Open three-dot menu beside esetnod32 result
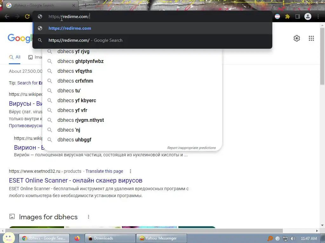The width and height of the screenshot is (325, 243). point(130,171)
